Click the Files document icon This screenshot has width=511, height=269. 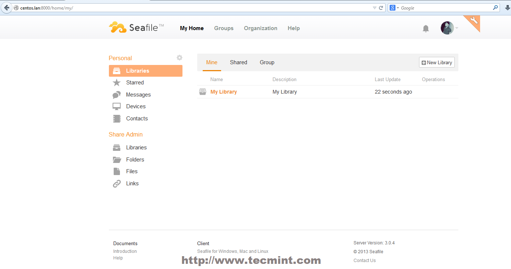point(117,171)
